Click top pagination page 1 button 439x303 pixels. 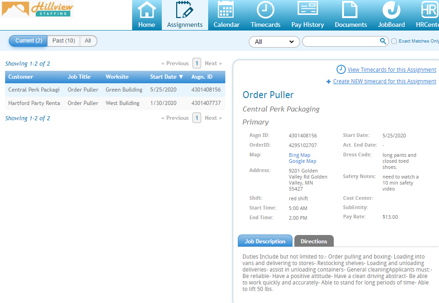coord(197,63)
